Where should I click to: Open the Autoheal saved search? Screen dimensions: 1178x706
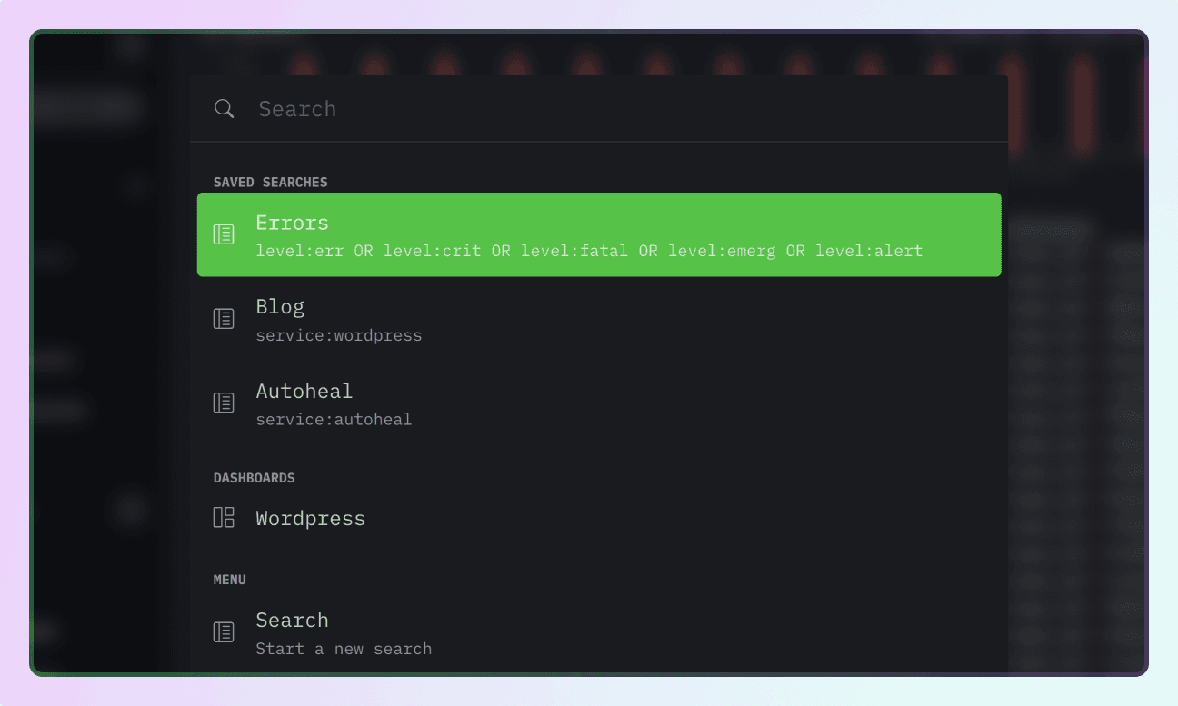304,392
